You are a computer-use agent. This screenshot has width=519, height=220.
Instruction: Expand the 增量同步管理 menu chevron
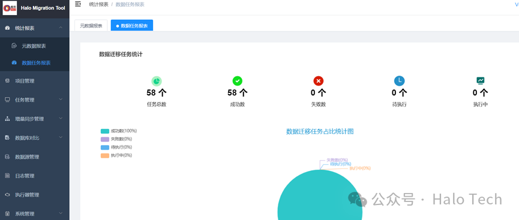[x=61, y=119]
